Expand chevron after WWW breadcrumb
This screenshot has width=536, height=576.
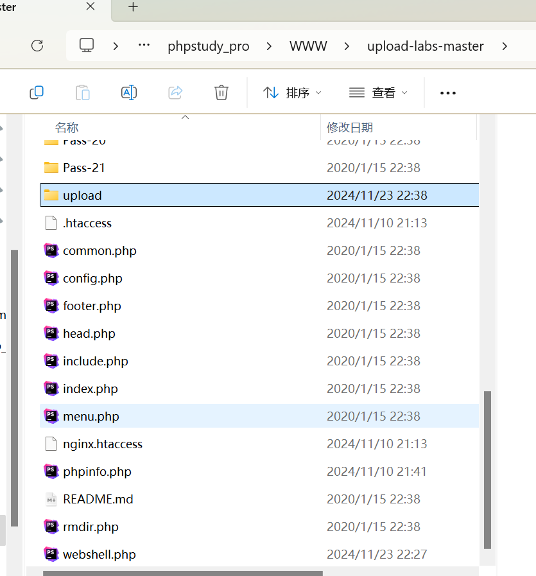(x=347, y=46)
